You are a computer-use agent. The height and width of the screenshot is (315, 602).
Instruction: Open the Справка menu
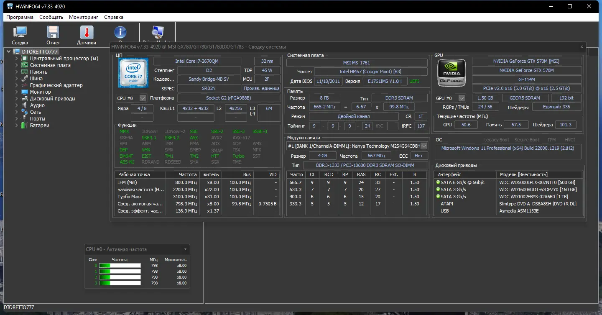pyautogui.click(x=114, y=17)
